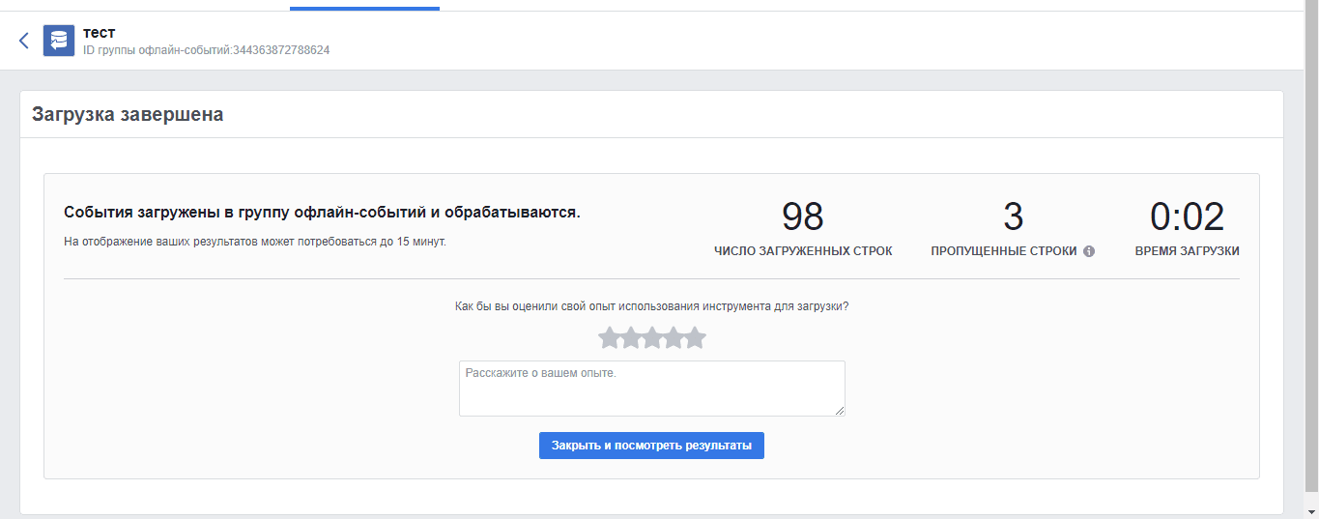Go back using the left chevron arrow
This screenshot has width=1319, height=519.
tap(24, 41)
